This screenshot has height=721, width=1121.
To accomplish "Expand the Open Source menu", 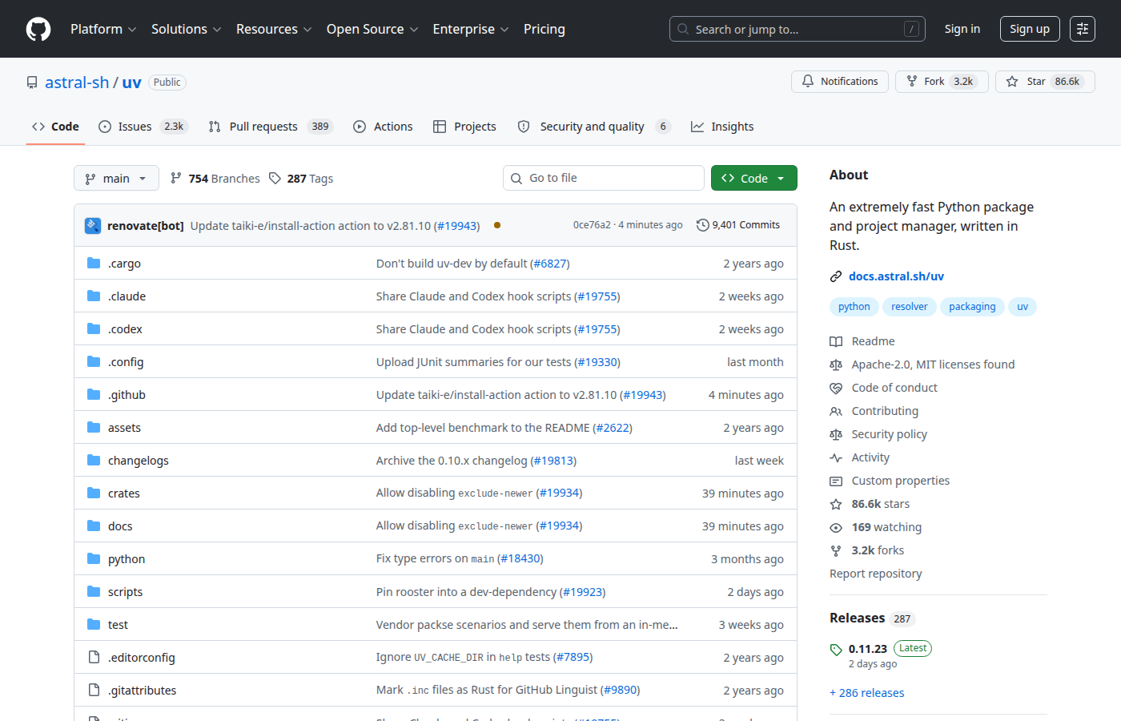I will 372,29.
